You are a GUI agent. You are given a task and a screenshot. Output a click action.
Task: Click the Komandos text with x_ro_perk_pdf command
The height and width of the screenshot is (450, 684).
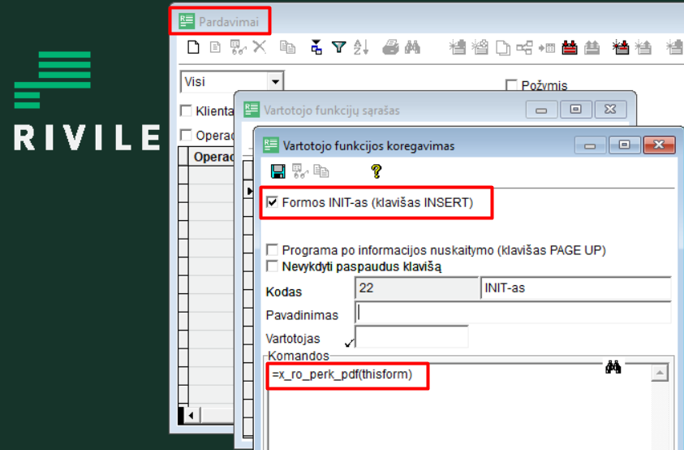click(342, 374)
